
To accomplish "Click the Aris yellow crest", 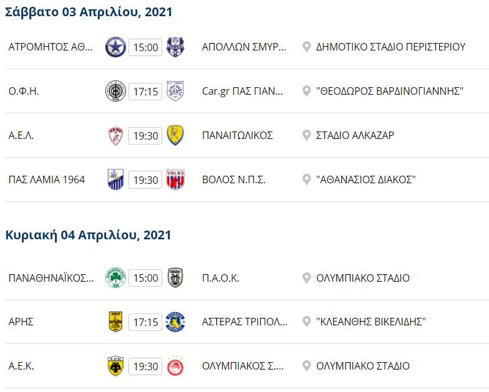I will coord(116,322).
